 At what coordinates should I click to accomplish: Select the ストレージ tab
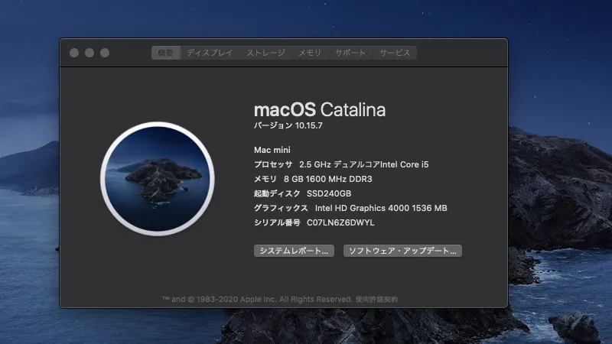click(x=265, y=53)
